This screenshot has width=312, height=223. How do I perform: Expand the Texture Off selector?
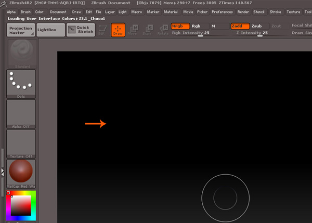click(x=21, y=143)
